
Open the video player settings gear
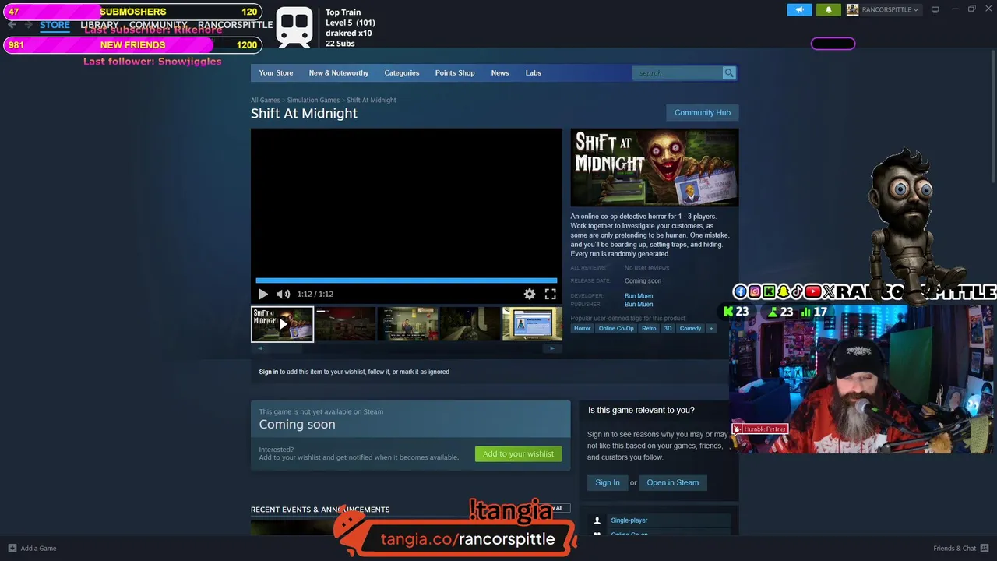530,294
